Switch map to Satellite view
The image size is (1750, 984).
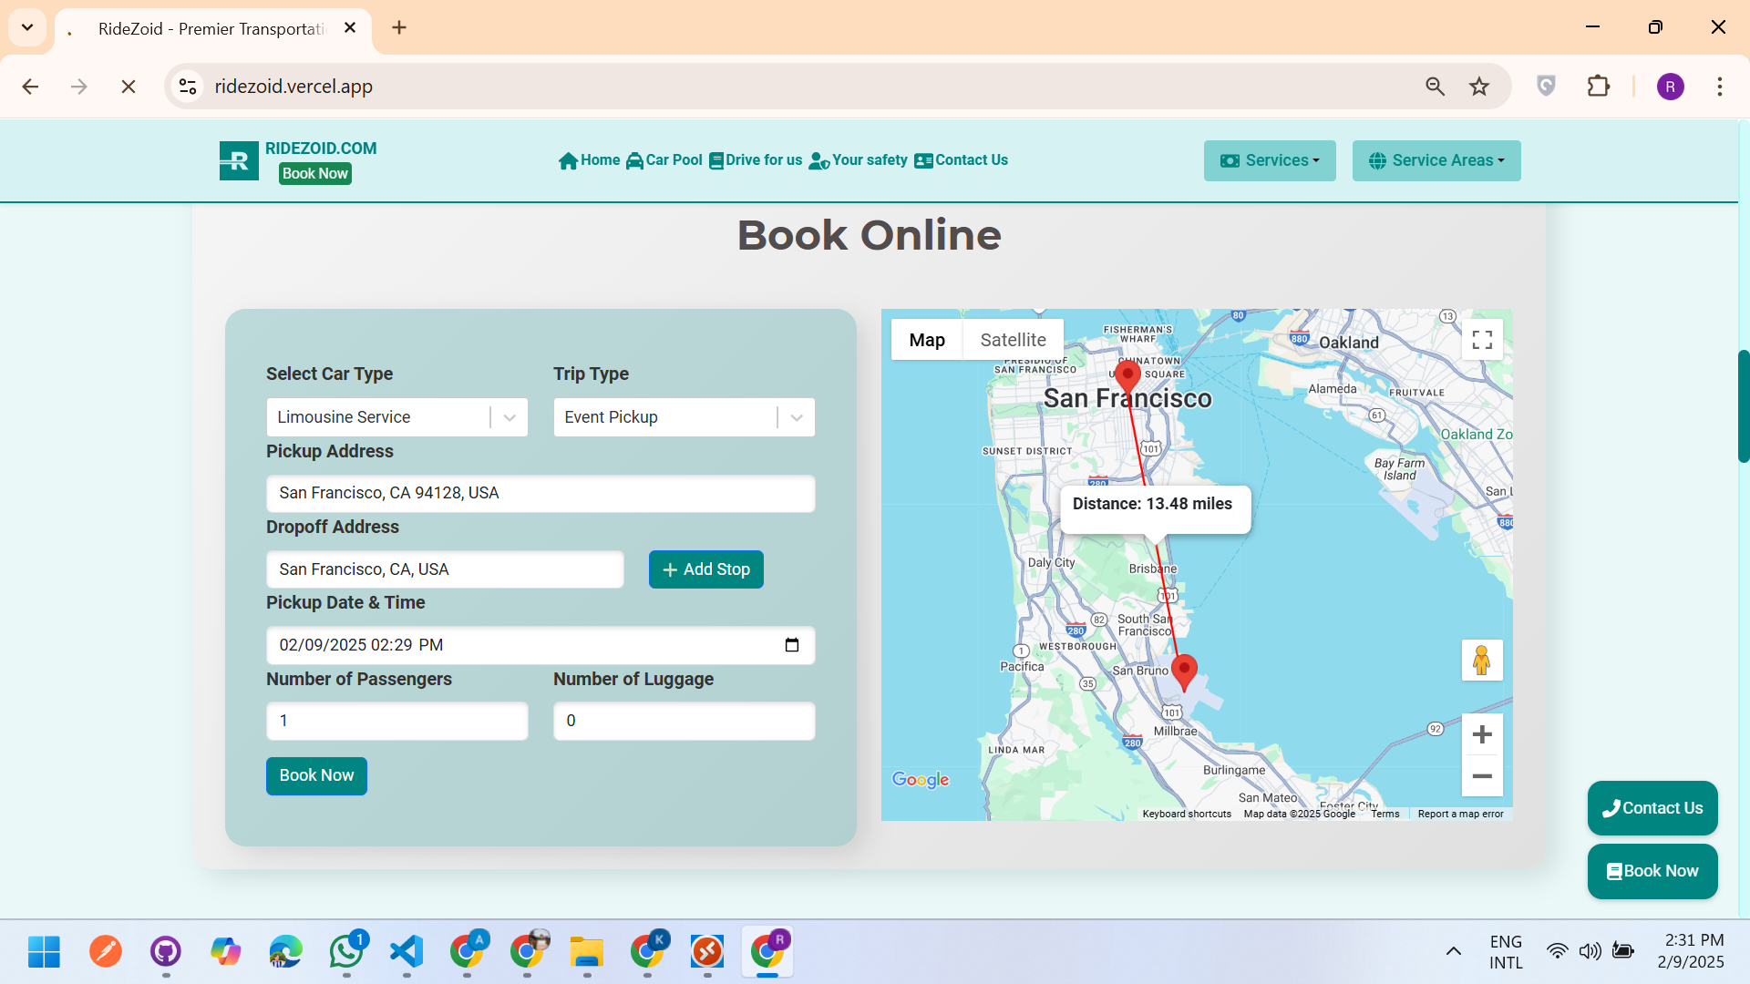point(1013,340)
